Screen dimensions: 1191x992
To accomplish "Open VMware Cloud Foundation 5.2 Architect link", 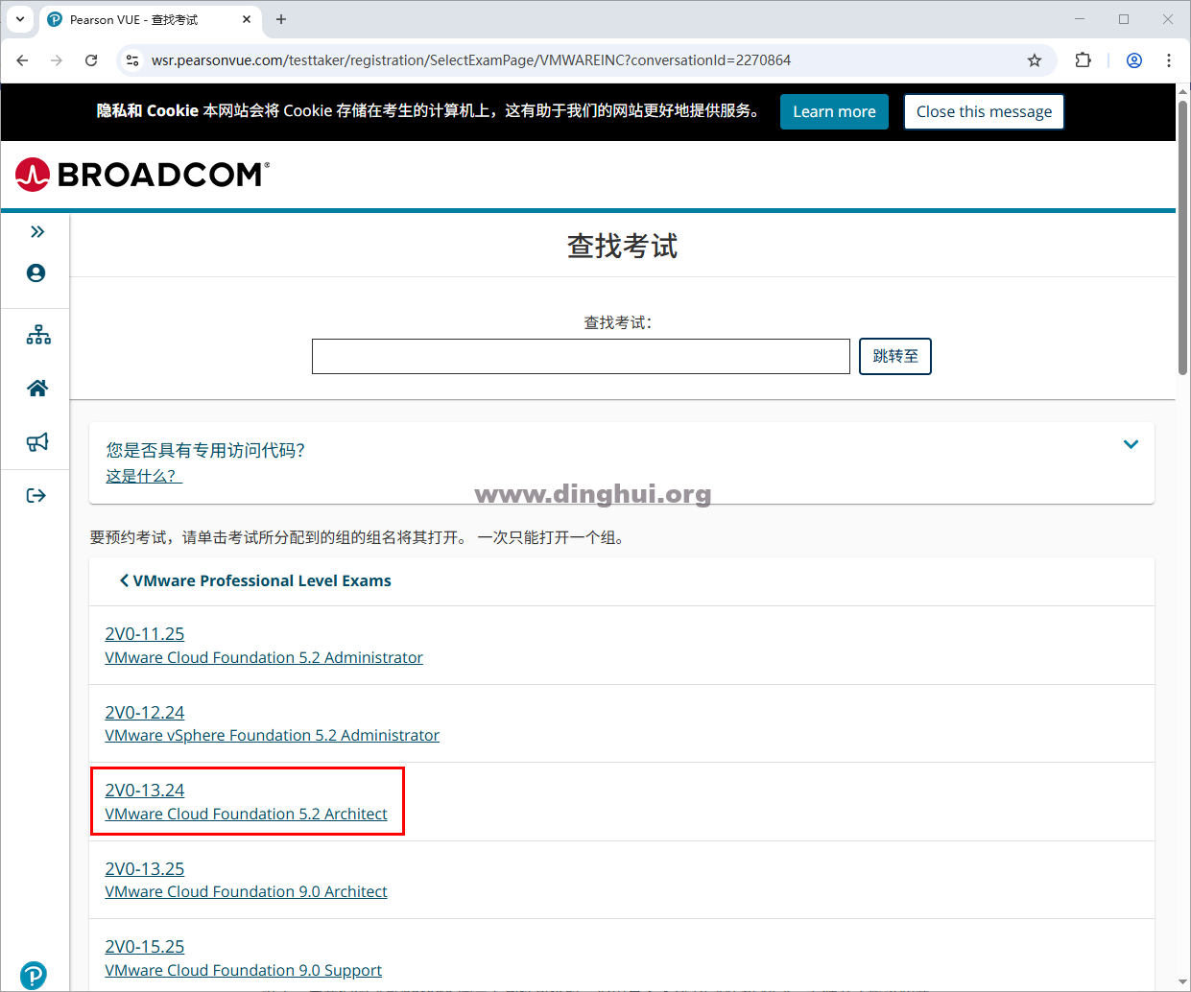I will click(x=247, y=814).
